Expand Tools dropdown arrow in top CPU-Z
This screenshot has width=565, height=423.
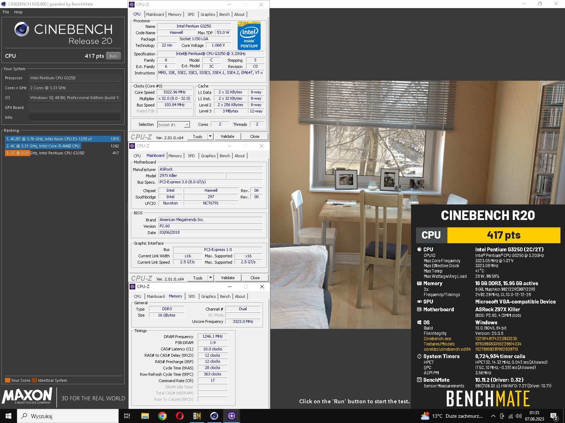pyautogui.click(x=210, y=136)
